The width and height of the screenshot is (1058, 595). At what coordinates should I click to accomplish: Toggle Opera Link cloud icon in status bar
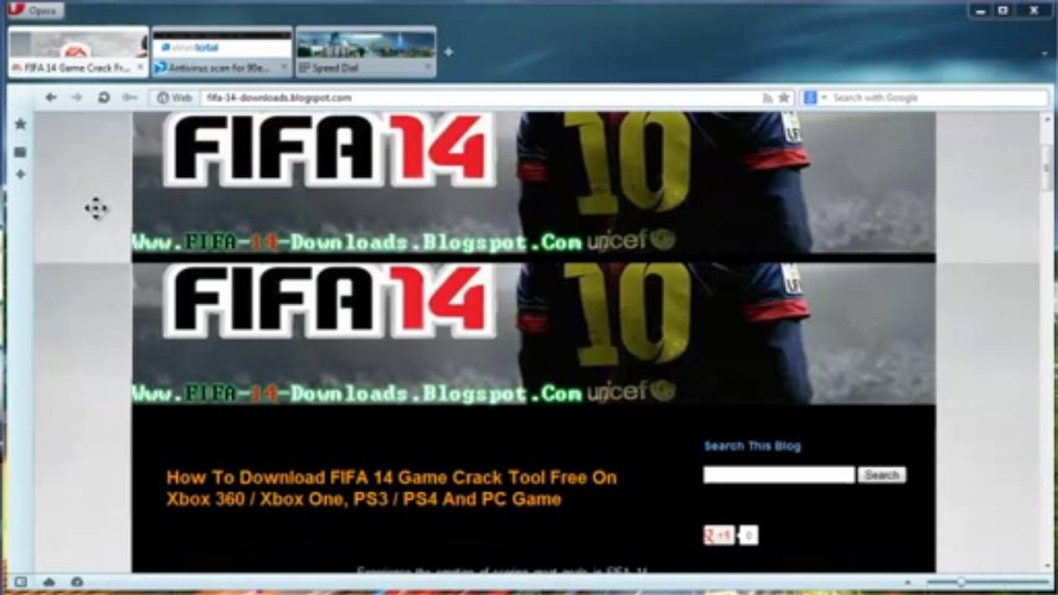click(49, 582)
